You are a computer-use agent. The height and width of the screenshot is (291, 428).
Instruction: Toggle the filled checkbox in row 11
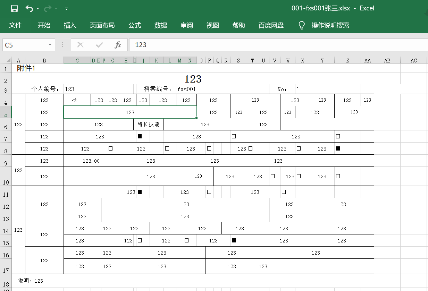[x=140, y=192]
